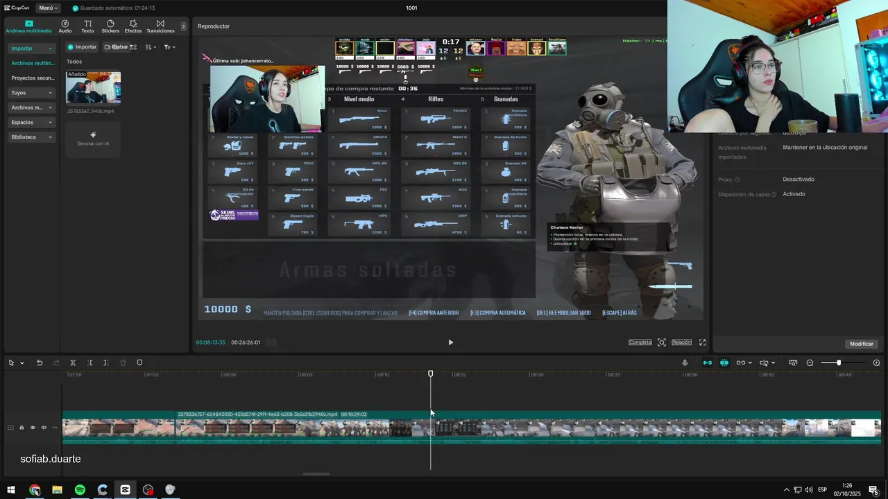Open Windows Start menu
This screenshot has width=888, height=499.
11,490
